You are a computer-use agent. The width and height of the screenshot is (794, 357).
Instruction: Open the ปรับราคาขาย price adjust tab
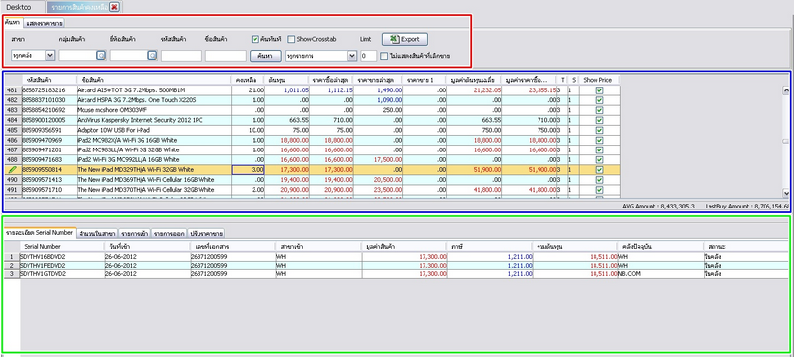[x=206, y=234]
